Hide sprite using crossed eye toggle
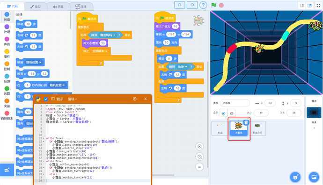The height and width of the screenshot is (185, 323). [x=232, y=113]
